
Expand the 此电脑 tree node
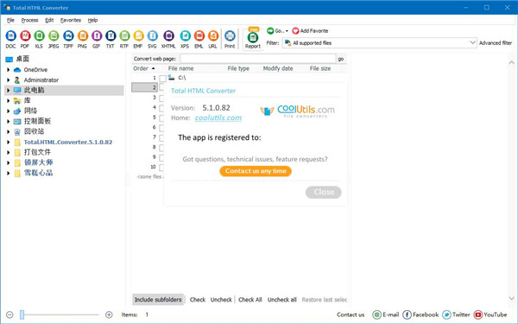click(9, 90)
